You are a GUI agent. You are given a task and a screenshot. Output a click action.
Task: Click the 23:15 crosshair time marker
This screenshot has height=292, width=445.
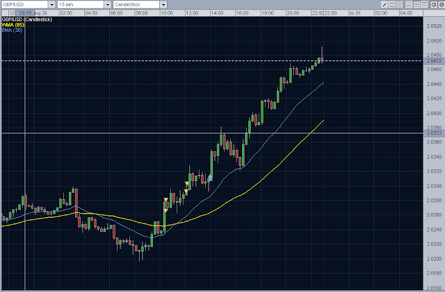click(x=25, y=13)
